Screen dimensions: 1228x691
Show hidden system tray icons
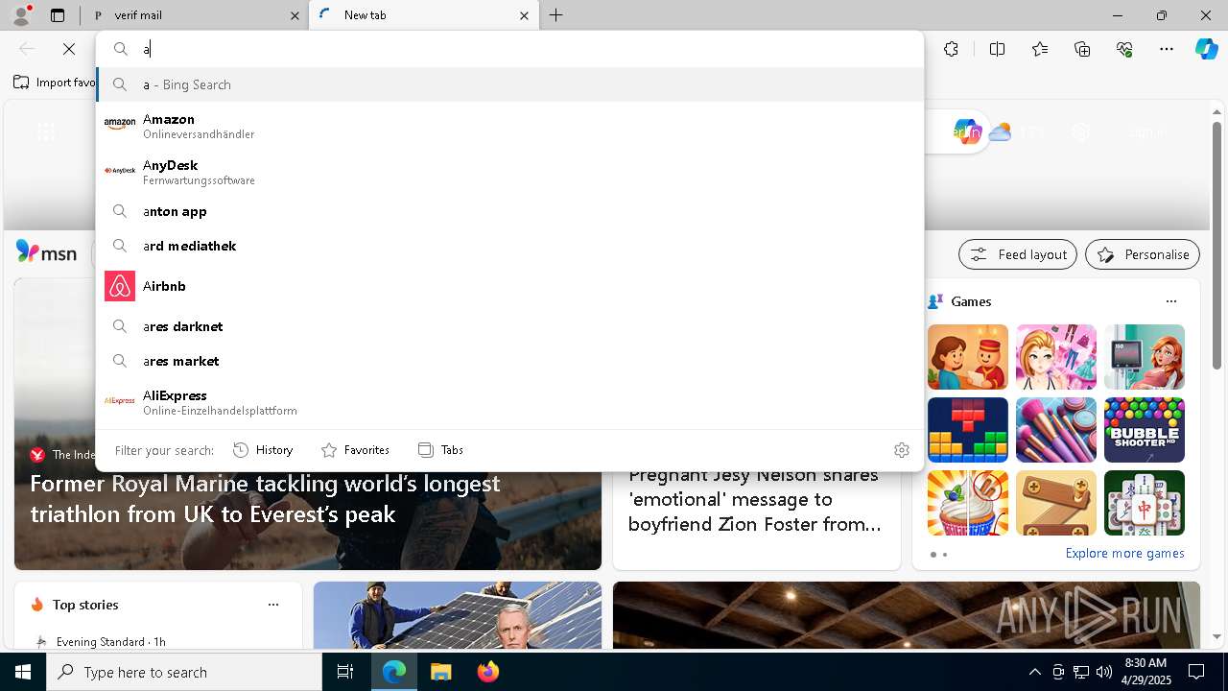pyautogui.click(x=1034, y=672)
